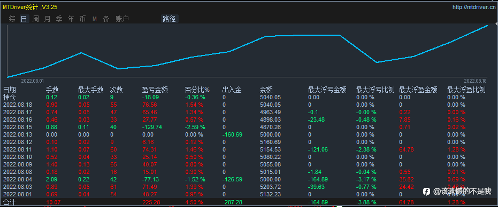Switch to the 年 yearly tab
Viewport: 498px width, 207px height.
tap(71, 19)
